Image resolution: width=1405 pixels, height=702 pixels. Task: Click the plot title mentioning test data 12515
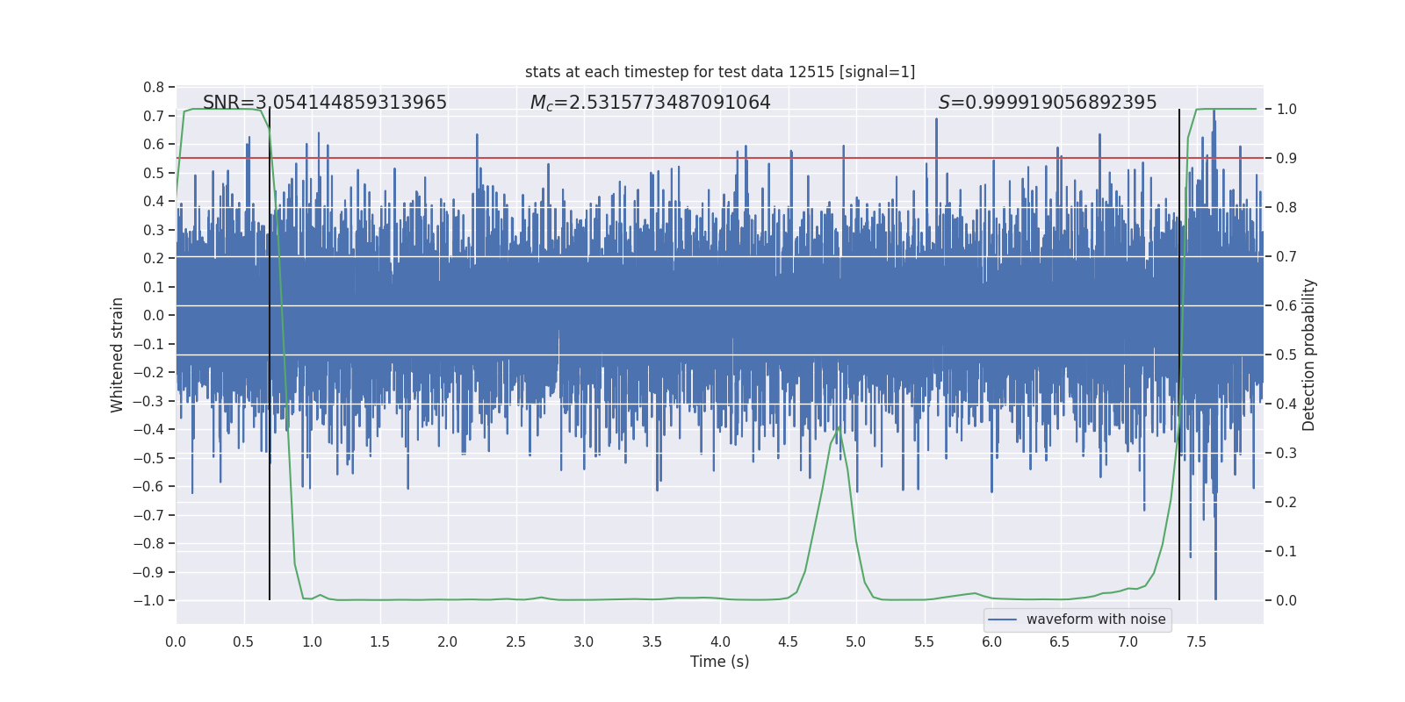[x=719, y=72]
